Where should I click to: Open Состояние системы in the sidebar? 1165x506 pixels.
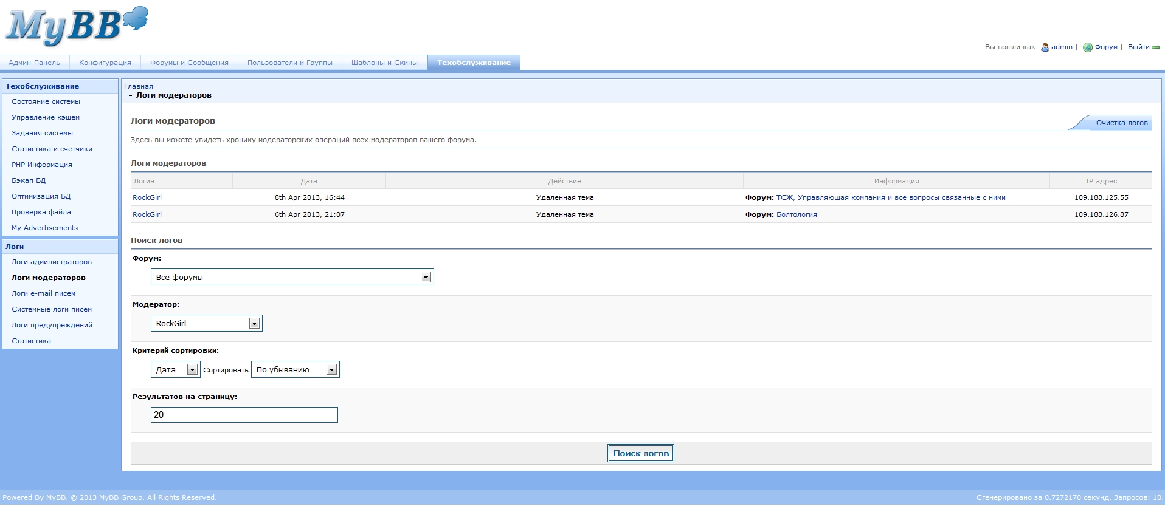[x=46, y=101]
